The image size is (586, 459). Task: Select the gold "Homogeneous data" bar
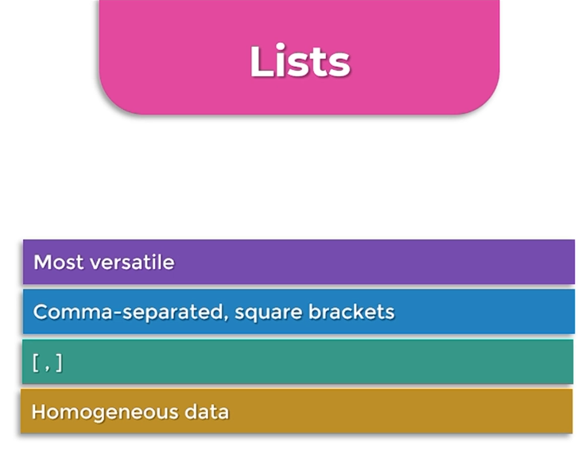pos(398,411)
